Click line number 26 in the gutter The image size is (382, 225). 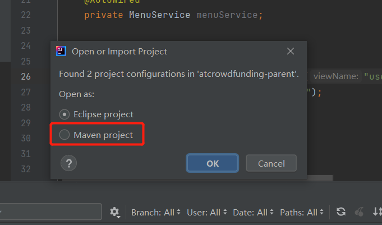25,76
